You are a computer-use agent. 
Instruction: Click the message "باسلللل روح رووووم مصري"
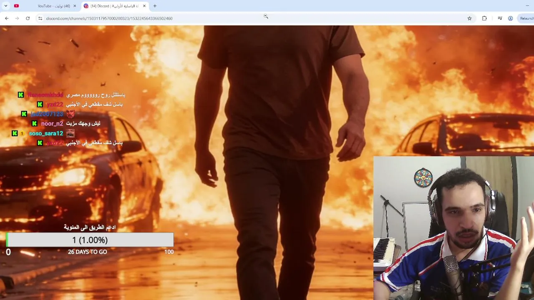[x=96, y=95]
